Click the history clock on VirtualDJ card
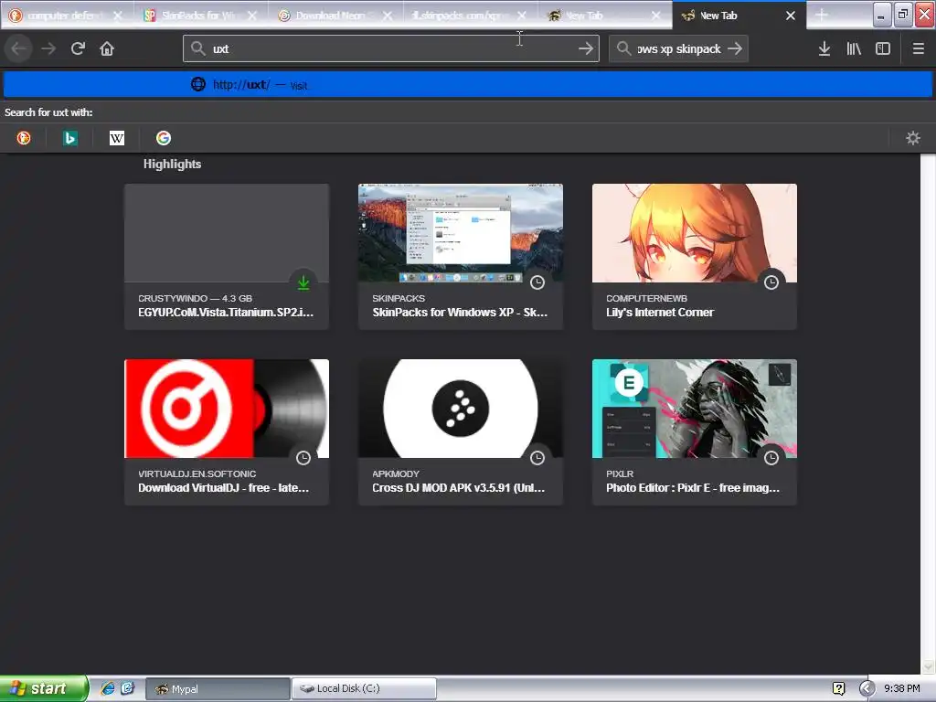The width and height of the screenshot is (936, 702). coord(303,458)
